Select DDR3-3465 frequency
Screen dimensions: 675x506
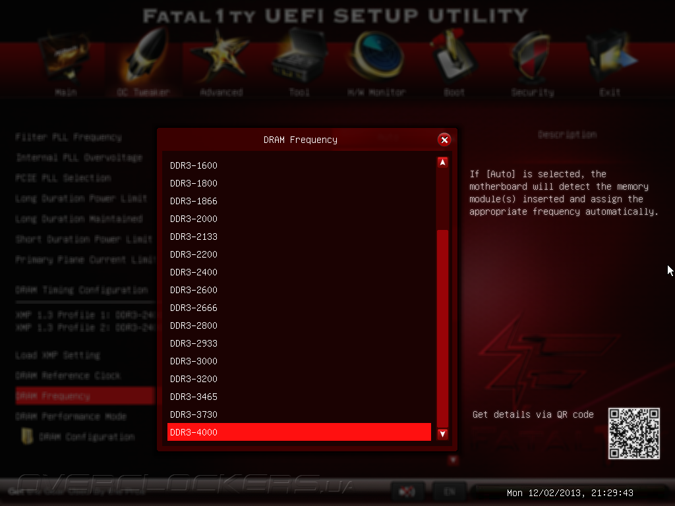(299, 397)
